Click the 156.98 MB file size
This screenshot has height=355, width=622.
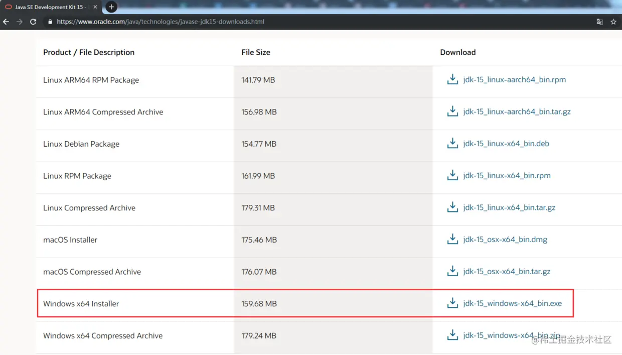[x=259, y=112]
